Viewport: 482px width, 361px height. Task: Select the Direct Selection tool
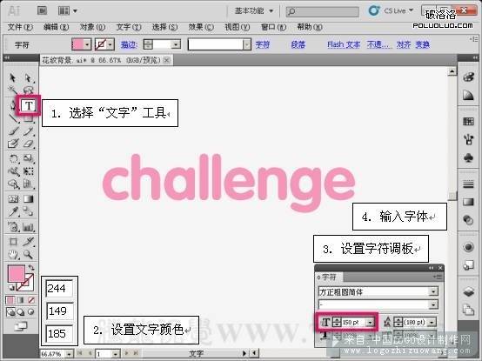click(x=29, y=77)
